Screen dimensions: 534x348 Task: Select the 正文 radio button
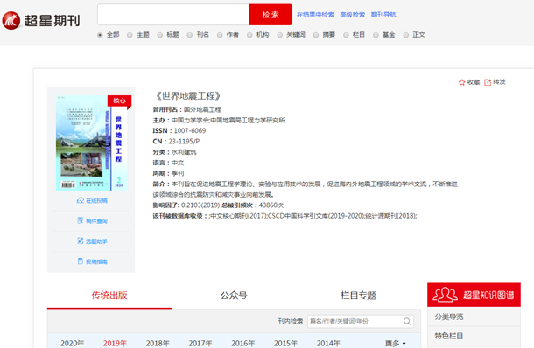[x=405, y=35]
